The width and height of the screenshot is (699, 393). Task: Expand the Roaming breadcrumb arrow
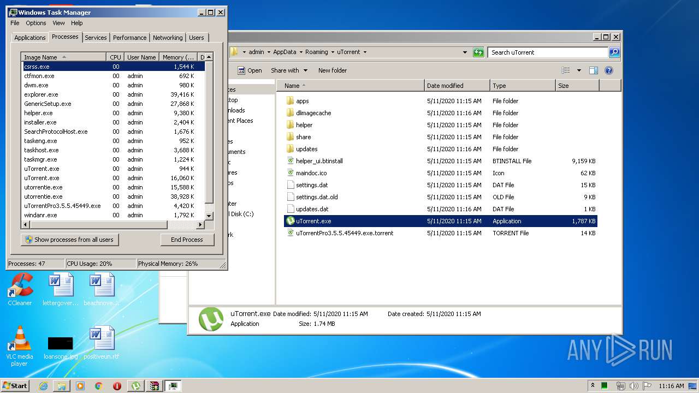tap(333, 52)
